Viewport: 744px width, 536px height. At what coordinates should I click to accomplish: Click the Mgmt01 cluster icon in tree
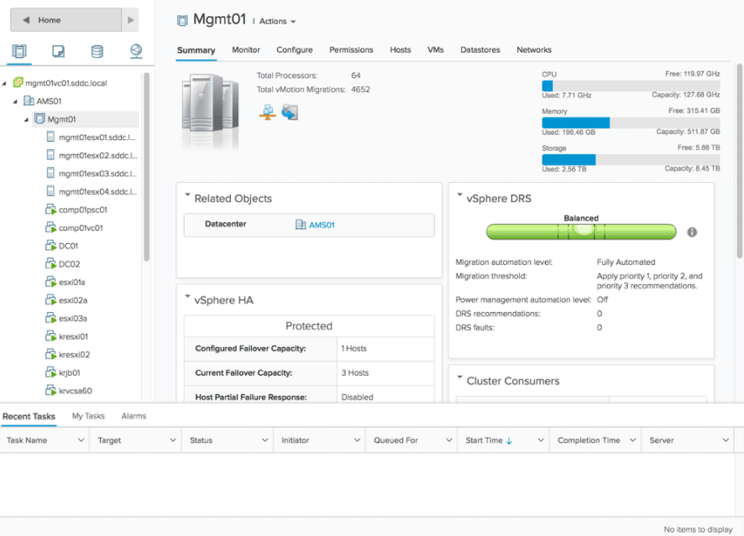[x=39, y=118]
